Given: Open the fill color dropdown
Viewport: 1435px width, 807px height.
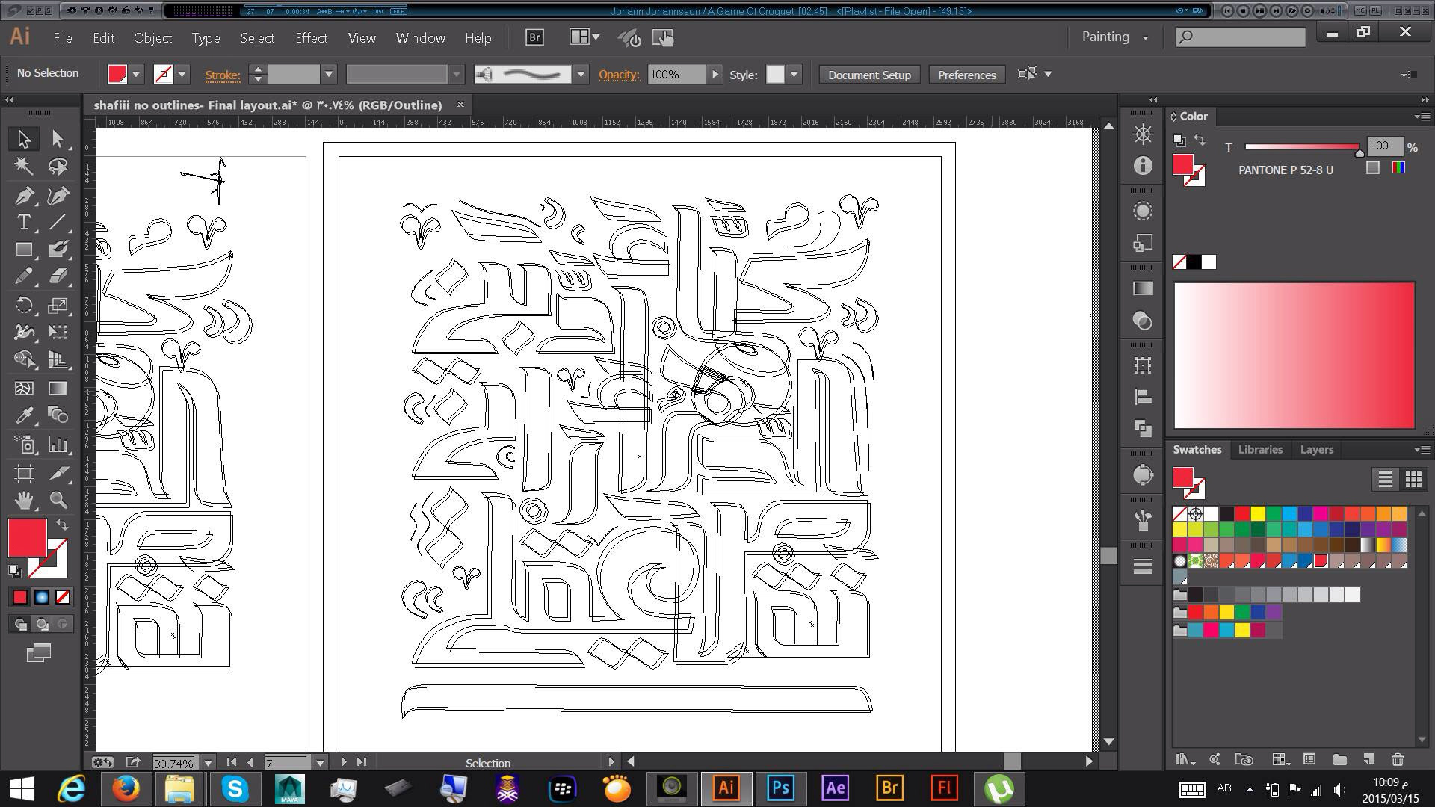Looking at the screenshot, I should [x=136, y=75].
